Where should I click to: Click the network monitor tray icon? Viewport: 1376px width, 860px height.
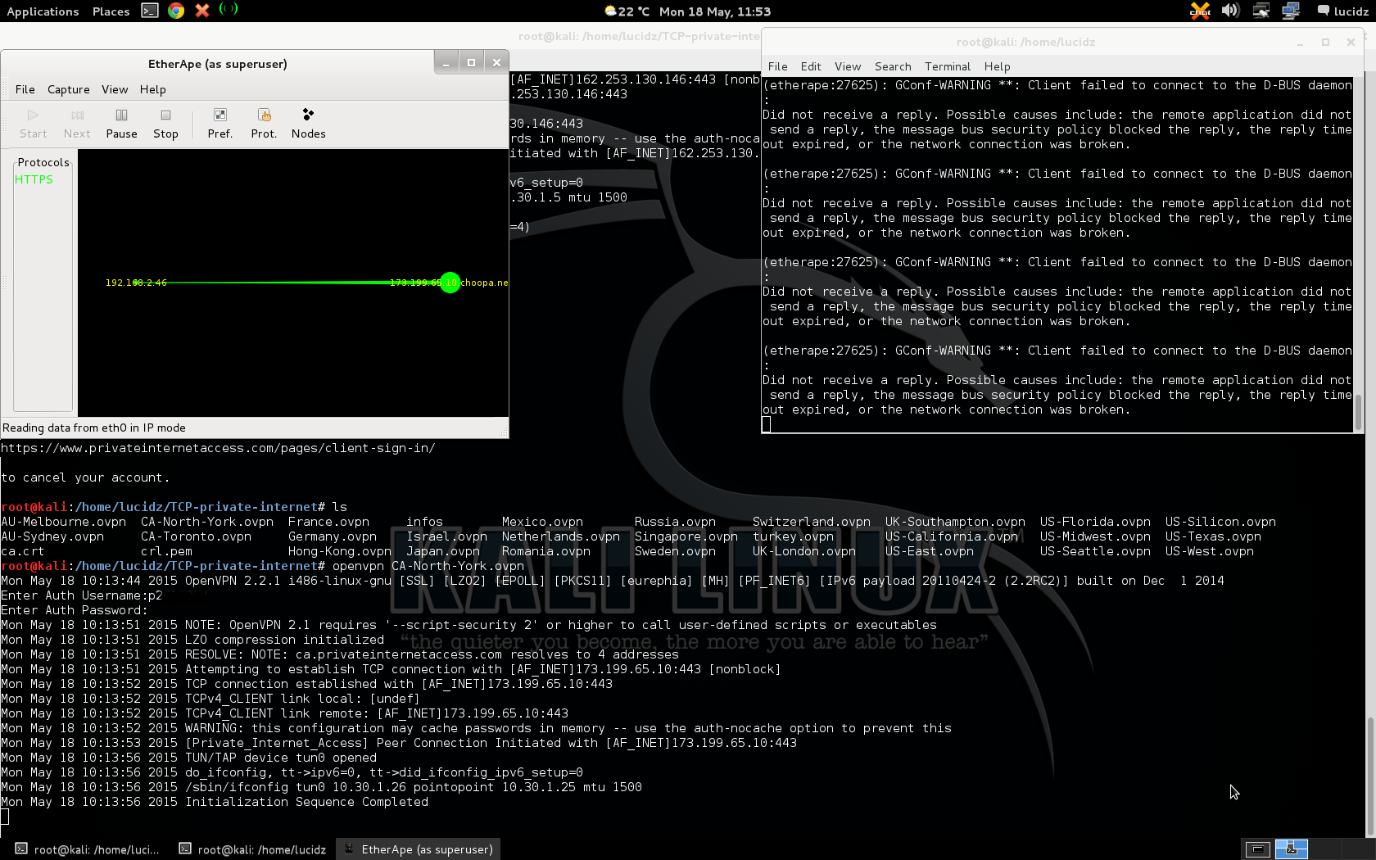pyautogui.click(x=1291, y=11)
